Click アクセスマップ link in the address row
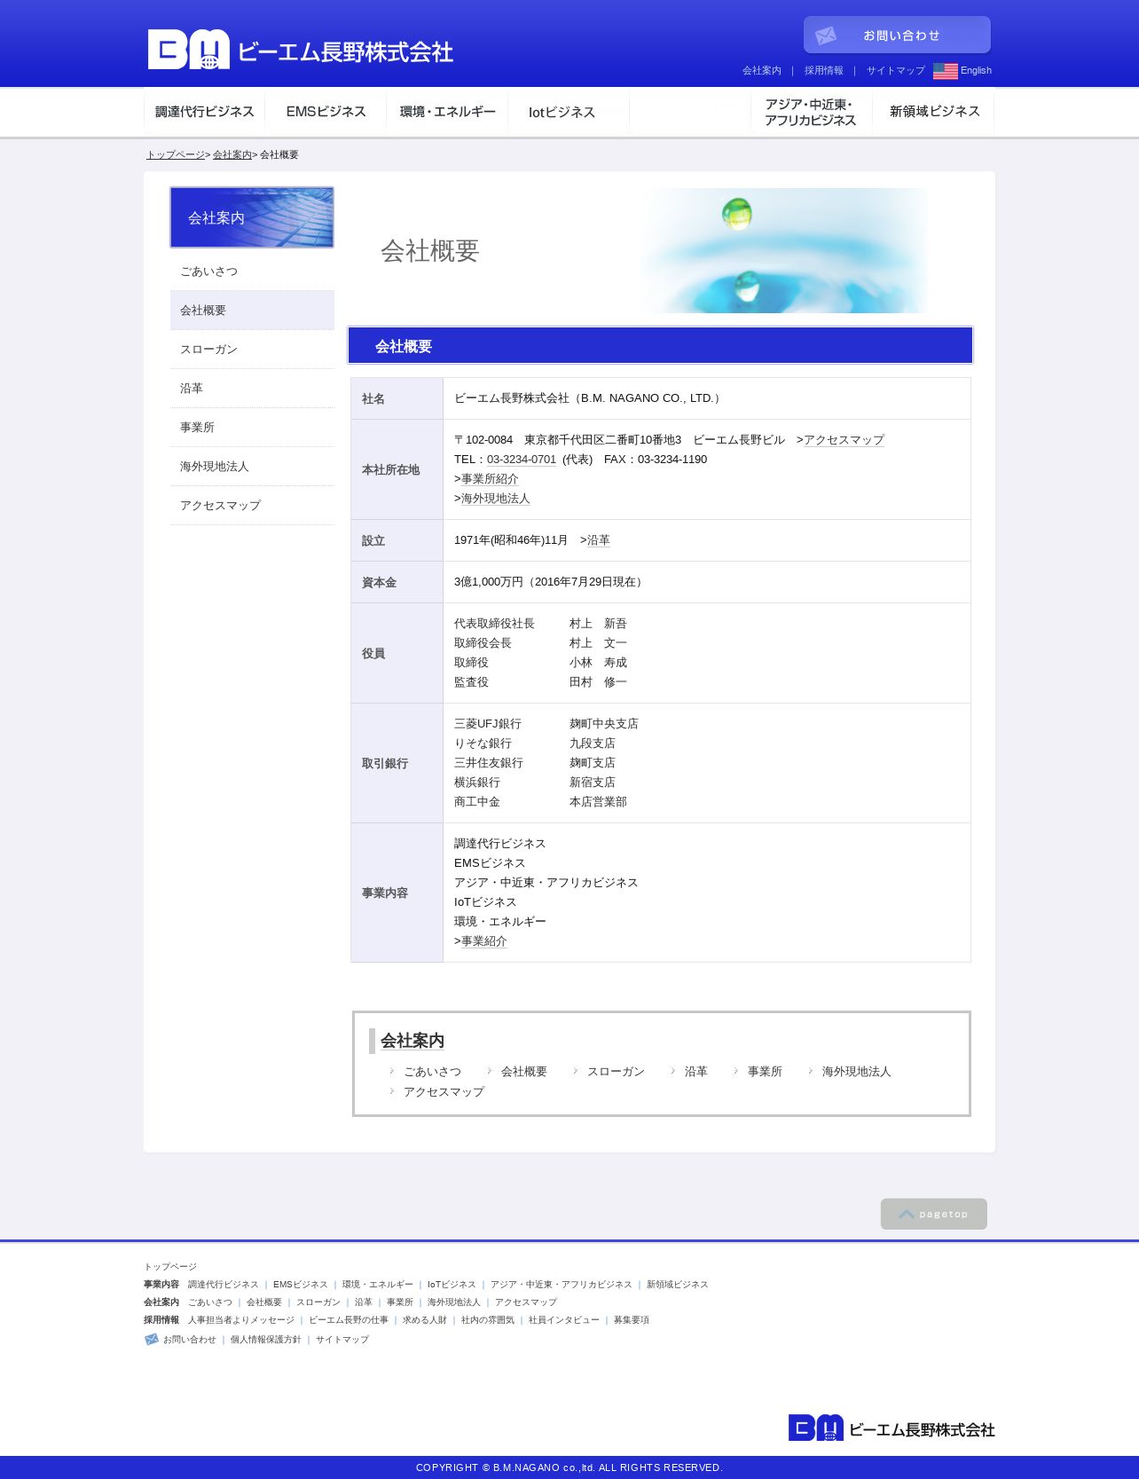The height and width of the screenshot is (1479, 1139). pyautogui.click(x=844, y=440)
